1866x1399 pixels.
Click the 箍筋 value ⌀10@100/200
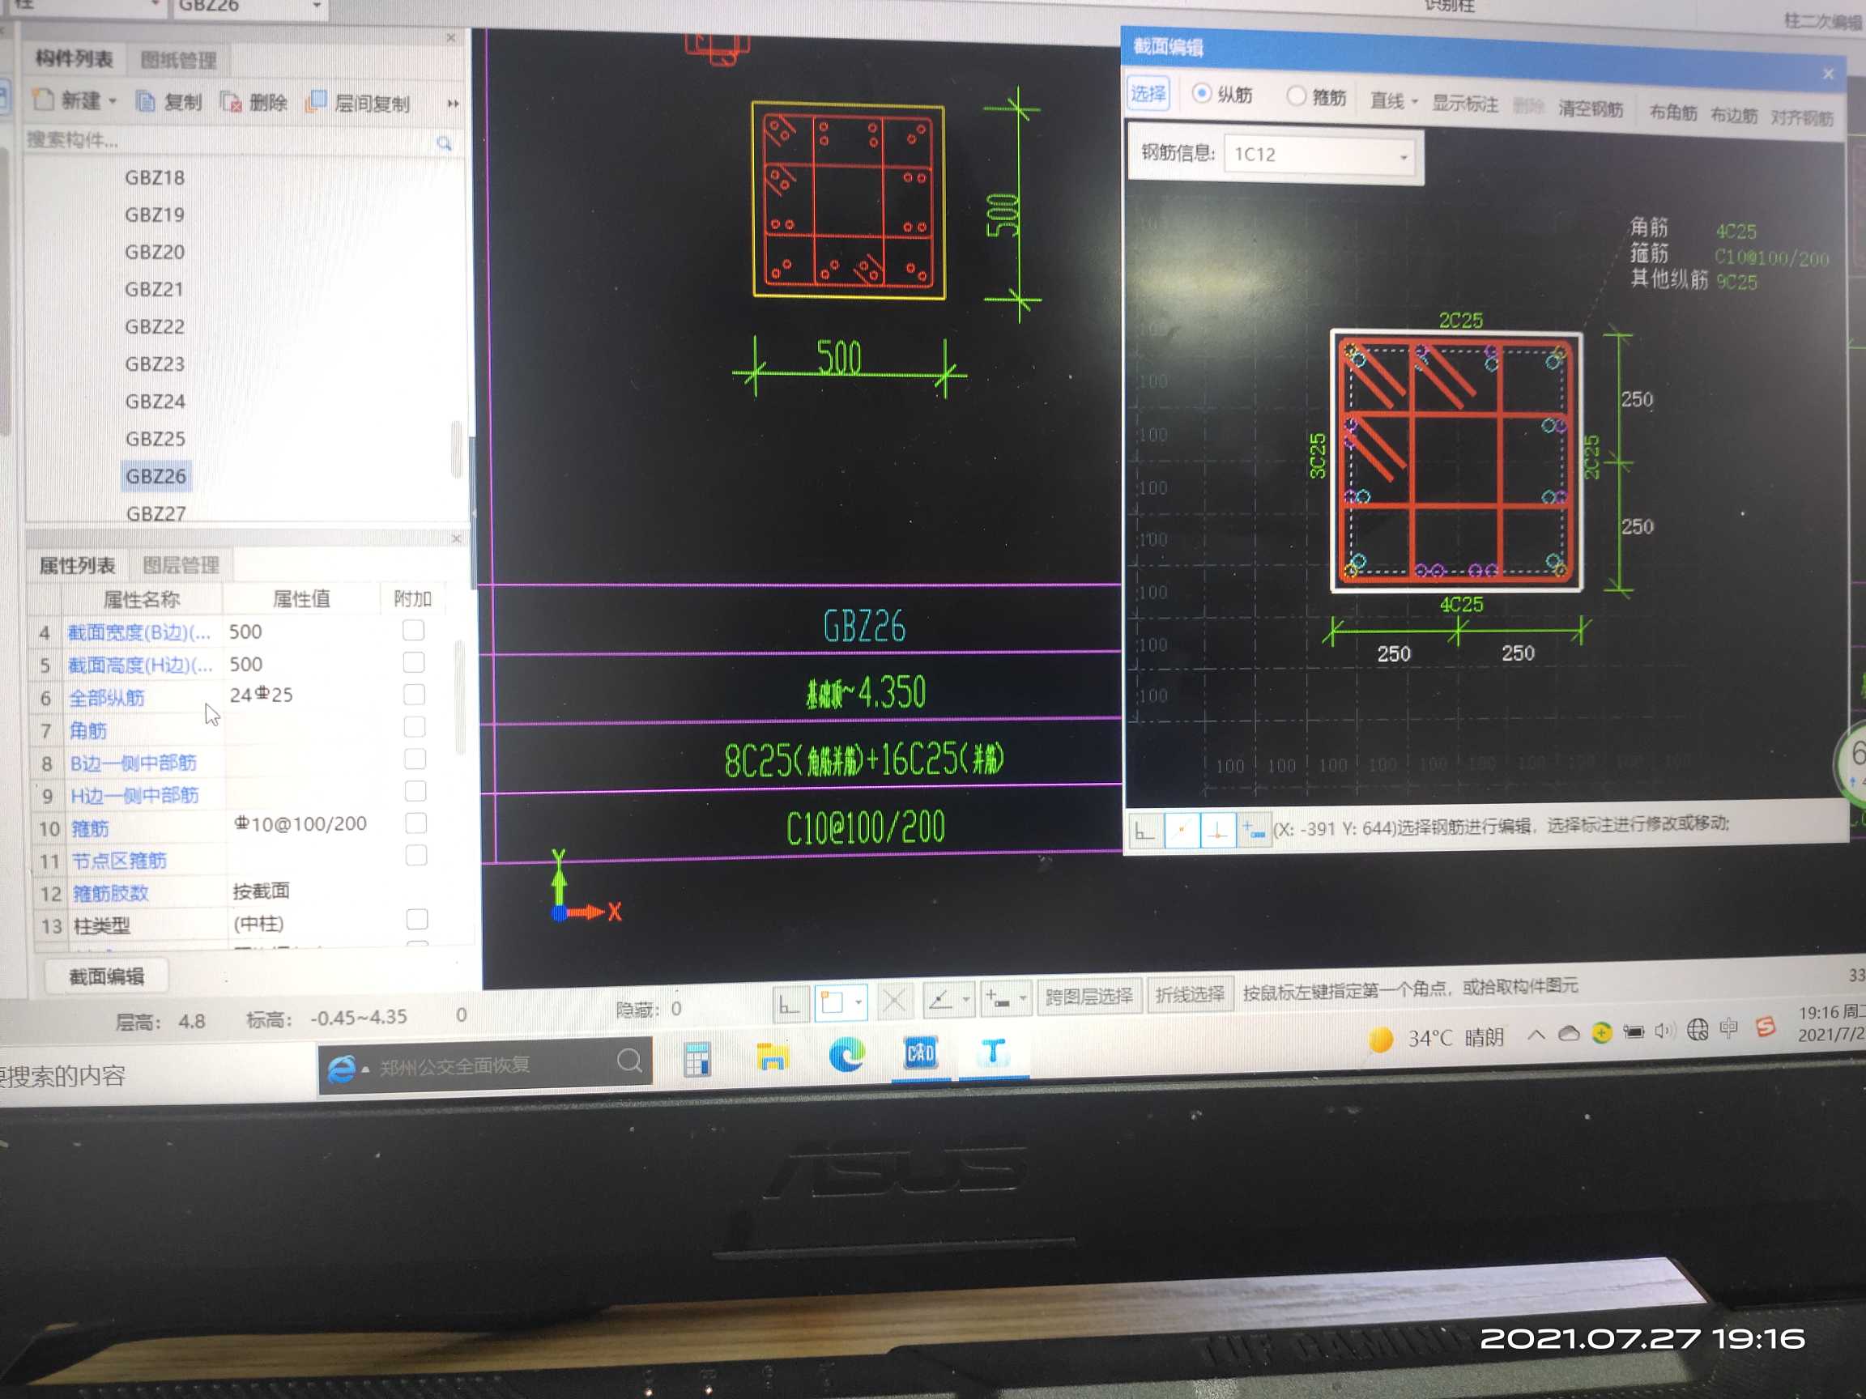click(x=300, y=824)
